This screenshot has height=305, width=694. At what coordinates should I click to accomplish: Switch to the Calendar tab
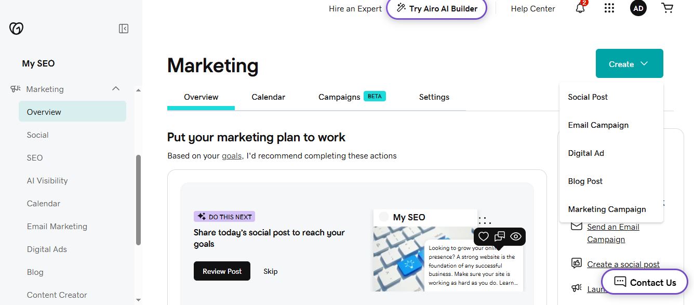tap(268, 97)
